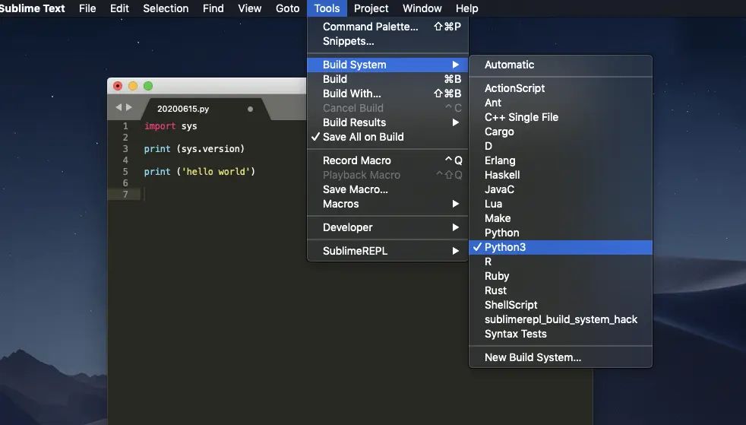The image size is (746, 425).
Task: Expand the Macros submenu
Action: (387, 204)
